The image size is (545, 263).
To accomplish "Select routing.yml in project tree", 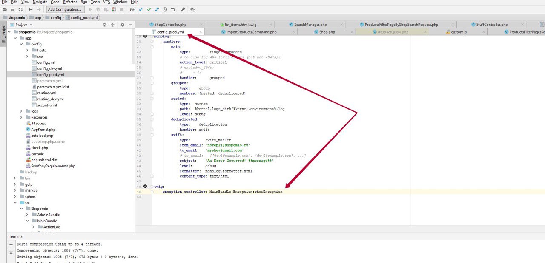I will pyautogui.click(x=46, y=93).
